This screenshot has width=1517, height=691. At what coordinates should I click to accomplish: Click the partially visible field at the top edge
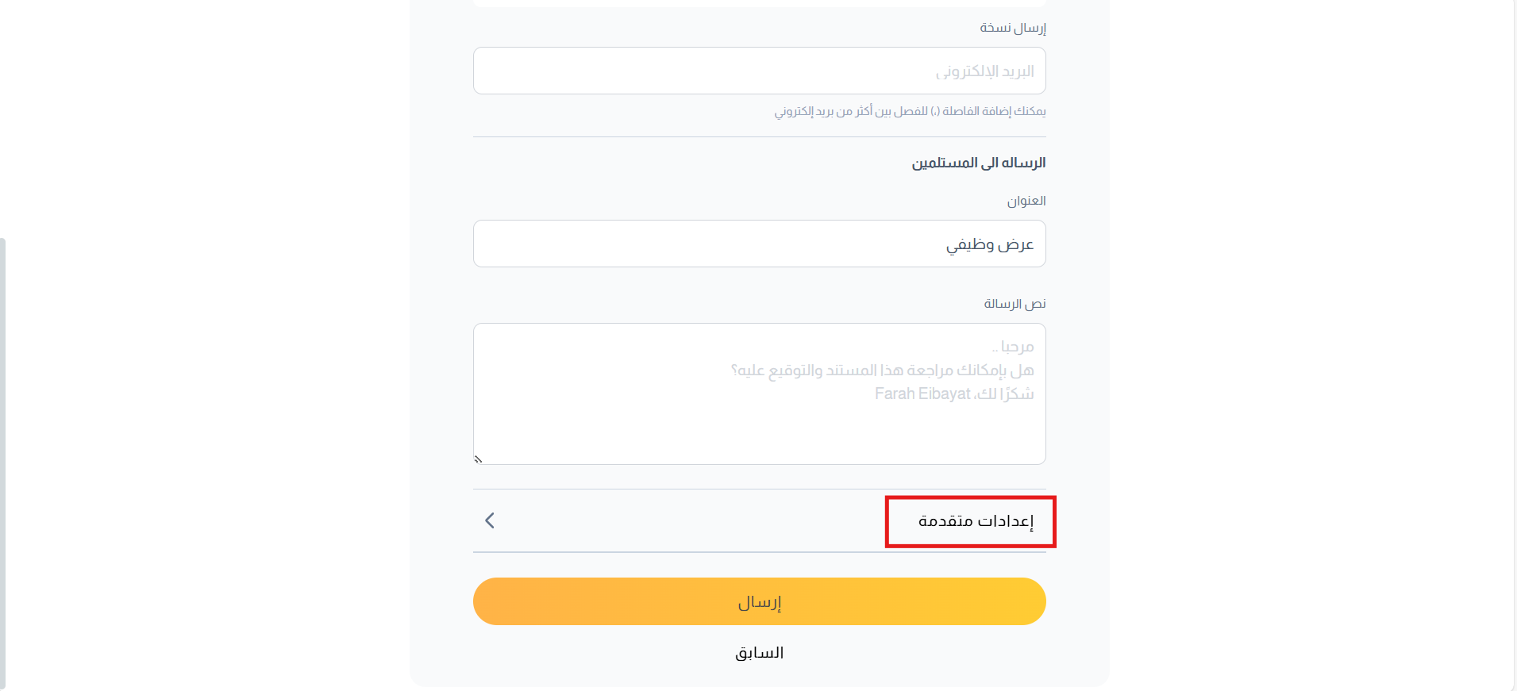759,3
